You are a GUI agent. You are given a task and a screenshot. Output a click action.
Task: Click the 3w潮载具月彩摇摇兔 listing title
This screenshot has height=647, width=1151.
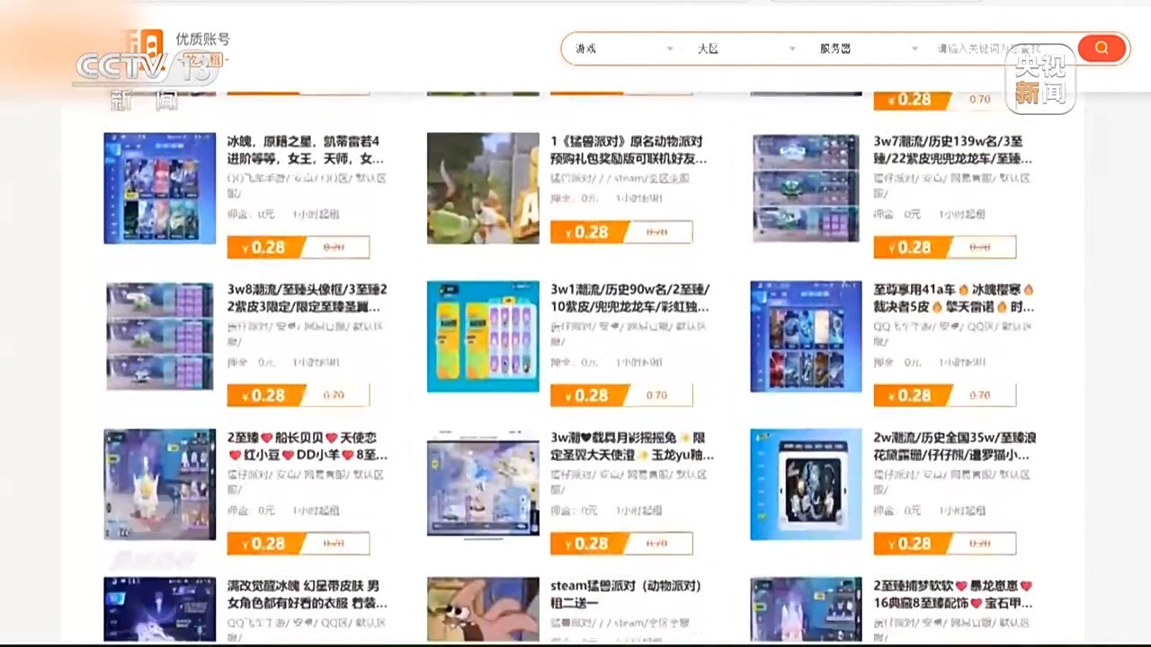tap(628, 447)
